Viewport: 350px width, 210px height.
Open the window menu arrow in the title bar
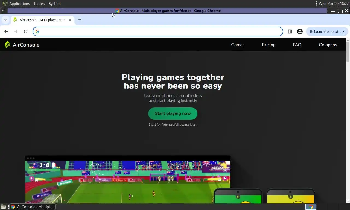click(3, 11)
